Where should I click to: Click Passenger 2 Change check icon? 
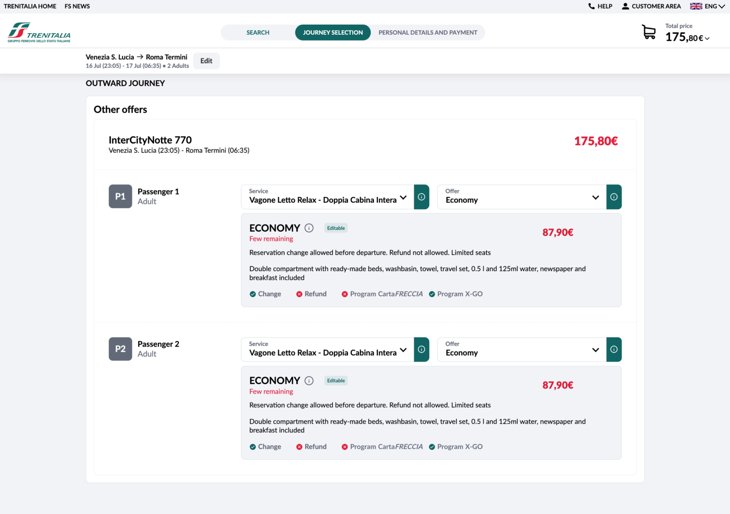(253, 446)
